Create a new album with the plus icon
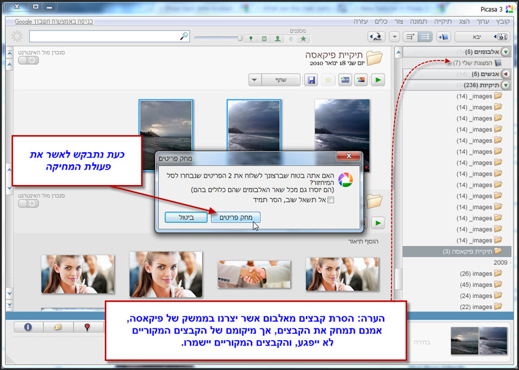The width and height of the screenshot is (519, 370). click(x=443, y=37)
